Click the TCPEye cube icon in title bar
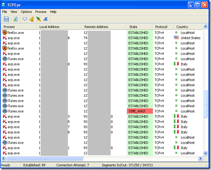211x170 pixels. tap(4, 5)
